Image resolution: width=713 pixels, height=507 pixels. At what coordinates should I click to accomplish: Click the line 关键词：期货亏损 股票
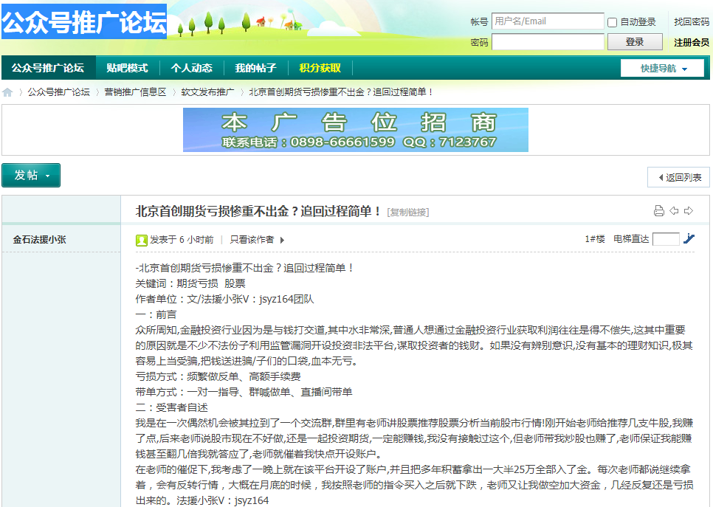tap(190, 283)
